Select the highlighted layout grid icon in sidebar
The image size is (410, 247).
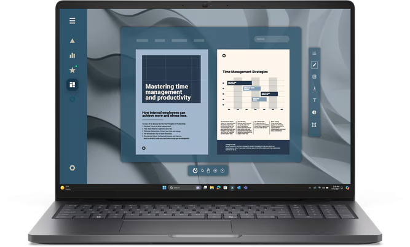pos(73,85)
